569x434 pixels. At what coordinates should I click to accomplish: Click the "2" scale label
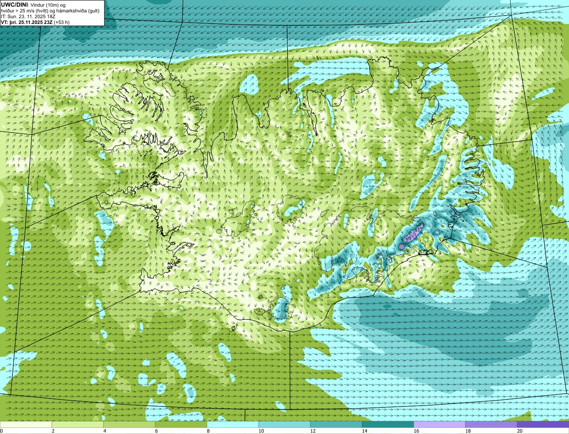click(53, 431)
